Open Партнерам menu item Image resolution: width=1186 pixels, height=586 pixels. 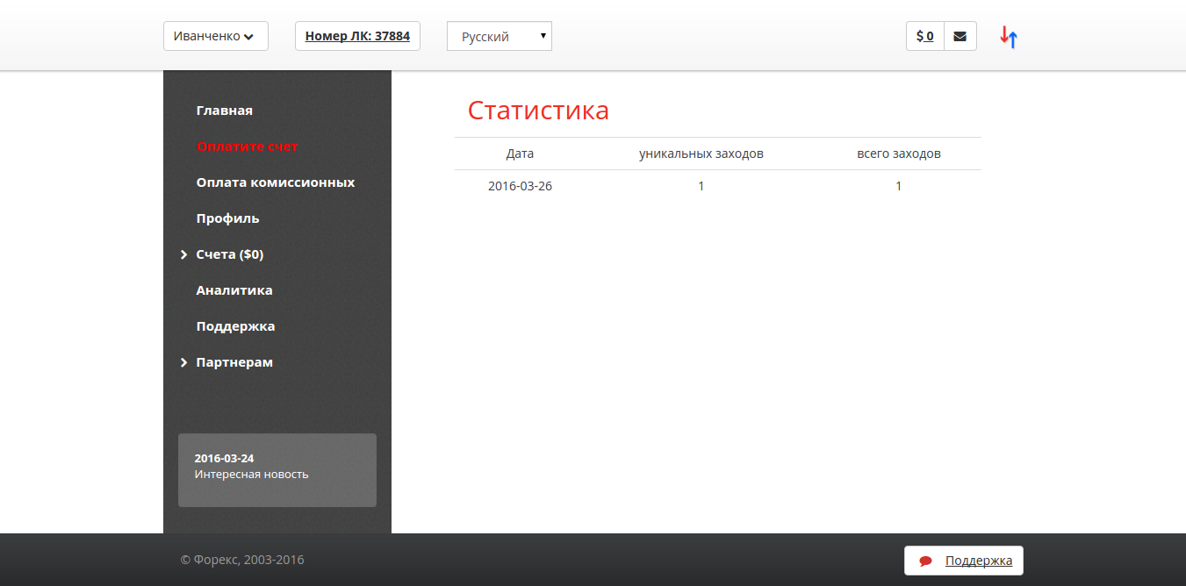(234, 362)
